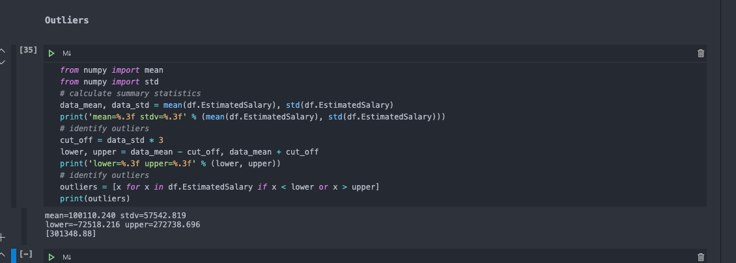Move the bottom cell up with its arrow
Viewport: 736px width, 263px height.
[3, 254]
